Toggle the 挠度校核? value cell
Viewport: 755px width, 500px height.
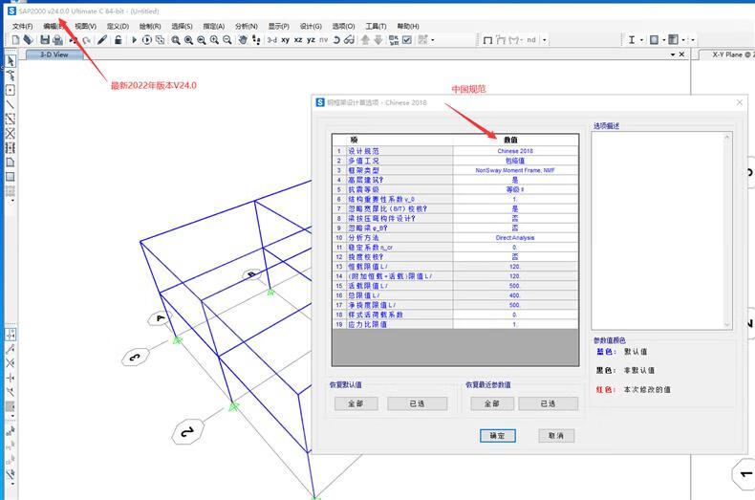coord(515,256)
